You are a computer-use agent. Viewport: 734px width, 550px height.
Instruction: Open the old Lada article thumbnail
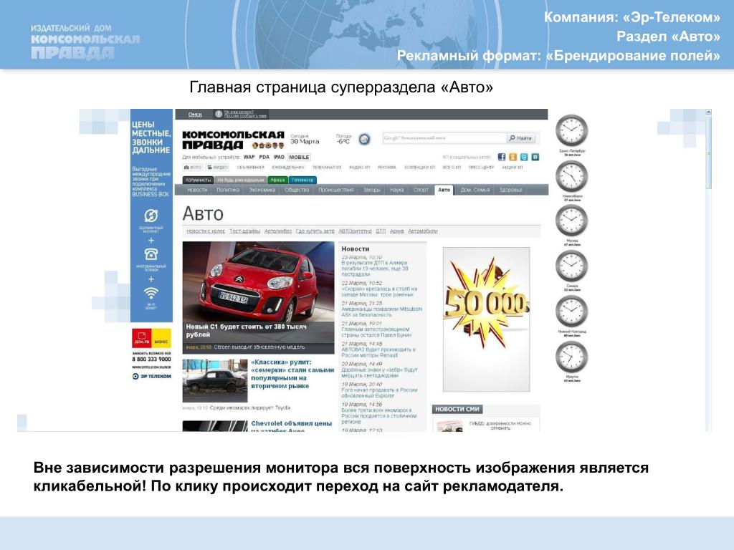pos(215,380)
